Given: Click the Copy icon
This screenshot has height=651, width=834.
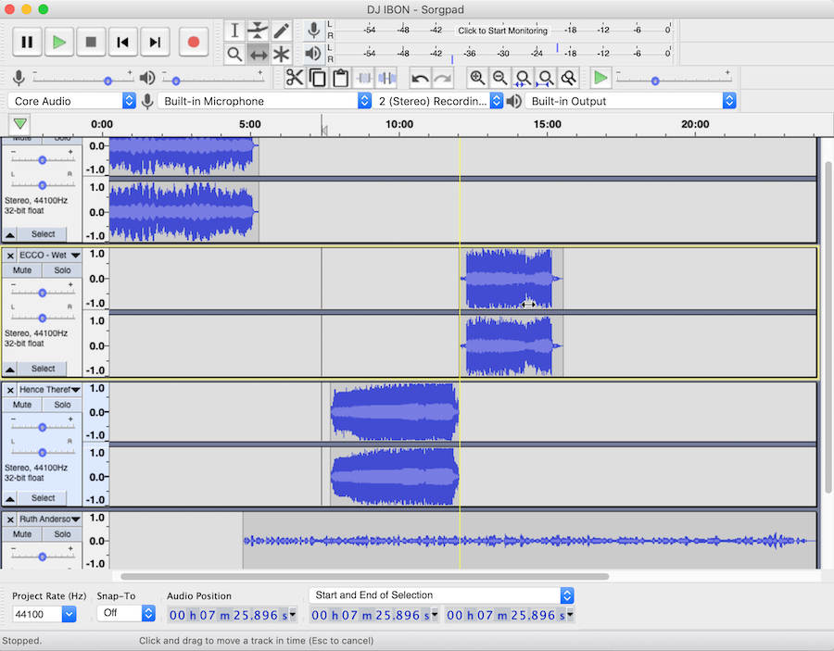Looking at the screenshot, I should pos(318,78).
